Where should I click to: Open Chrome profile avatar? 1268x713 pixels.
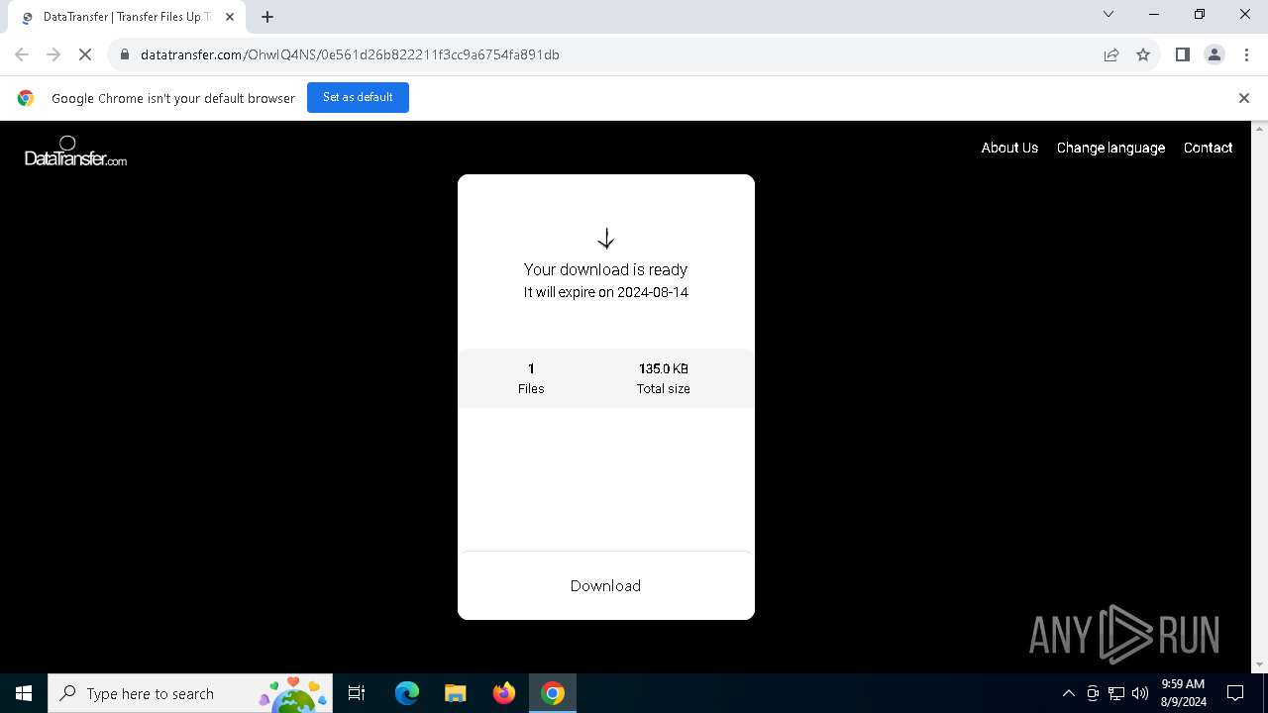(1215, 54)
